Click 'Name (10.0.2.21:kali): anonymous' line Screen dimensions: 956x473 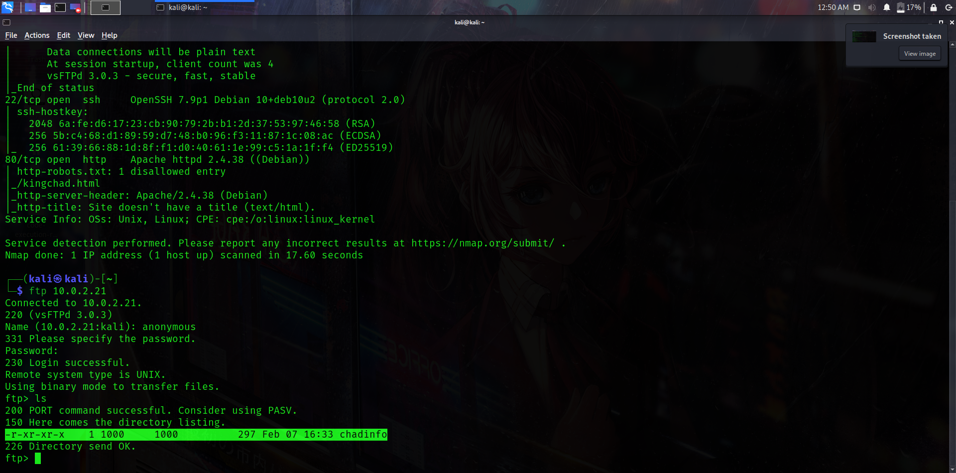tap(100, 327)
